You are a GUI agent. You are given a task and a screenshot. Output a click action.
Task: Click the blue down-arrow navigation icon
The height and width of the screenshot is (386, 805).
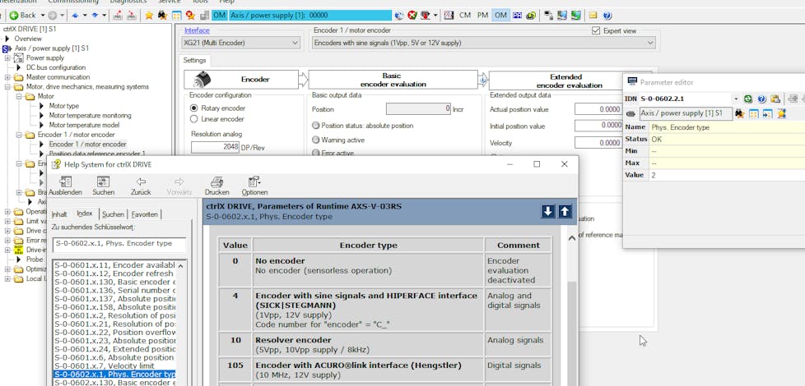547,211
